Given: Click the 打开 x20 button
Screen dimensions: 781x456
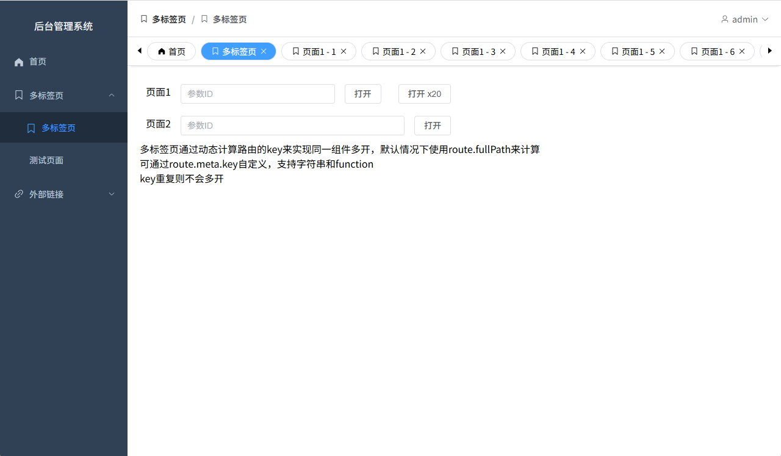Looking at the screenshot, I should click(x=424, y=94).
